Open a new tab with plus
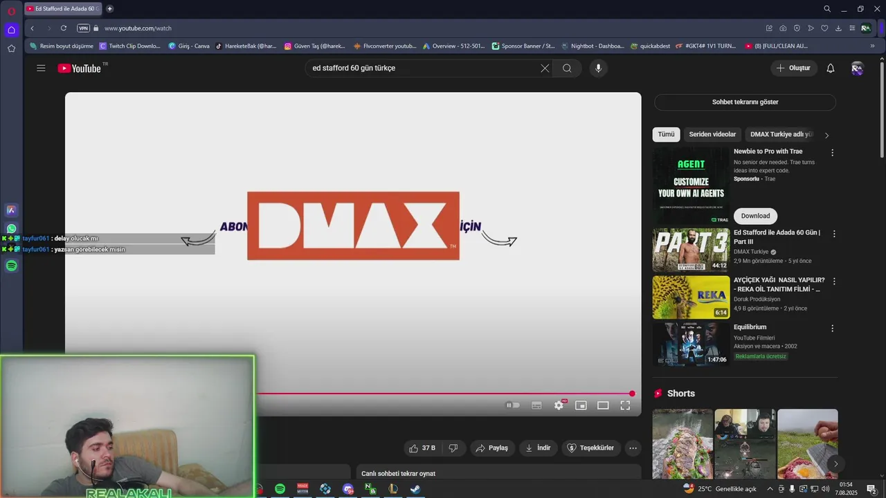Screen dimensions: 886x498 point(109,9)
